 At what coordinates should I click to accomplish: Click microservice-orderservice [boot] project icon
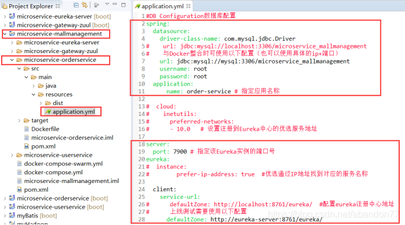12,198
